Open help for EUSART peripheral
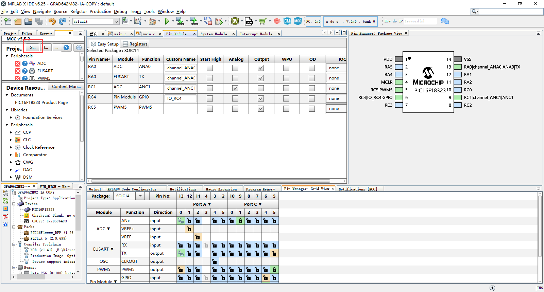Viewport: 544px width, 292px height. [x=25, y=71]
